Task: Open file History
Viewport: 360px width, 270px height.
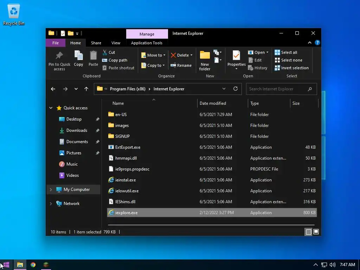Action: point(258,68)
